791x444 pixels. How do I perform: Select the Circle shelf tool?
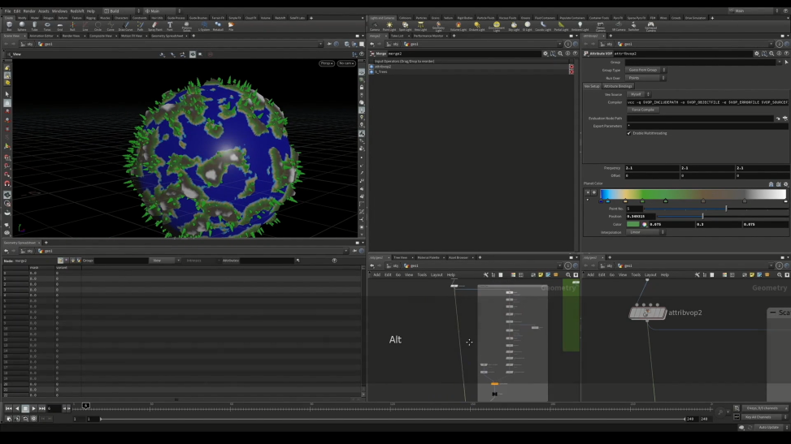tap(98, 26)
